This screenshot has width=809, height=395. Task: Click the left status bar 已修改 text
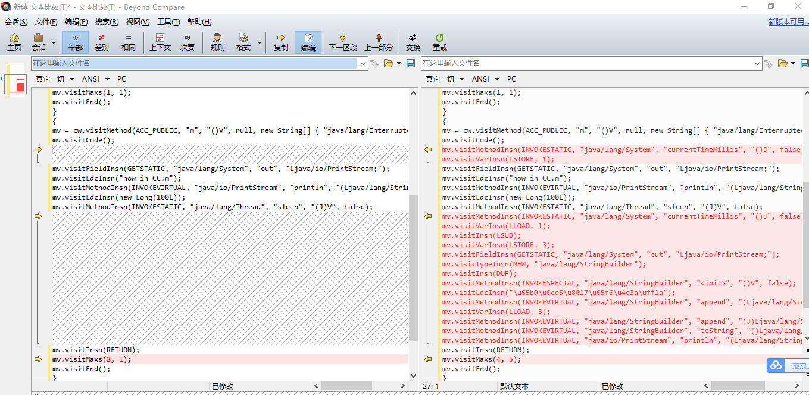click(x=223, y=386)
